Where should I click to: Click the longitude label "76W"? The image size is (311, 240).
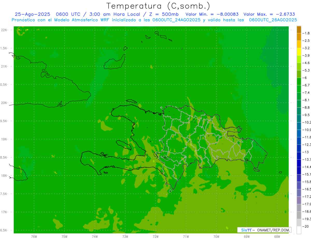click(34, 237)
